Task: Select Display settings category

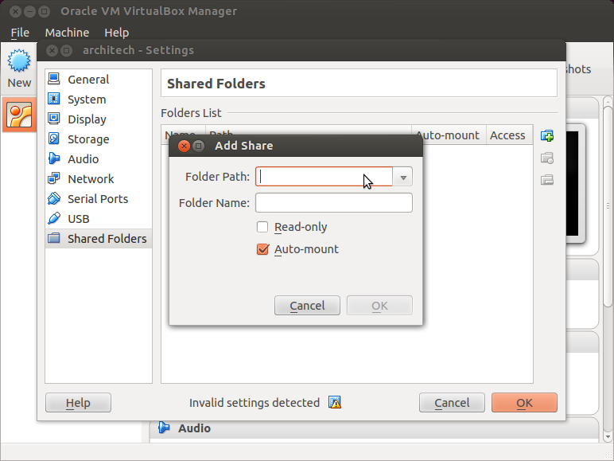Action: click(x=99, y=119)
